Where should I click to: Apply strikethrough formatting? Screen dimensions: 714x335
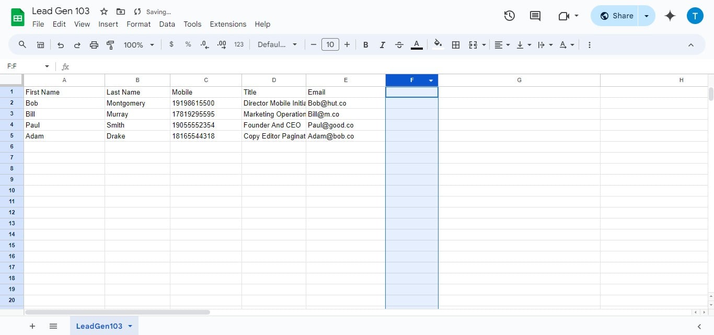(399, 44)
